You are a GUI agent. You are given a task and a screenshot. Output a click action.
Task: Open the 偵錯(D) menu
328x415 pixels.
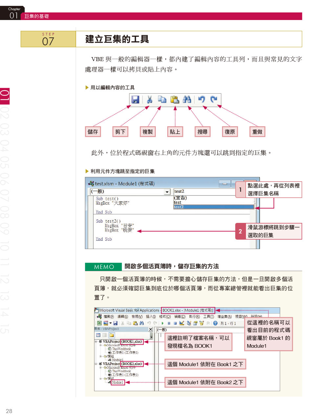(x=180, y=317)
